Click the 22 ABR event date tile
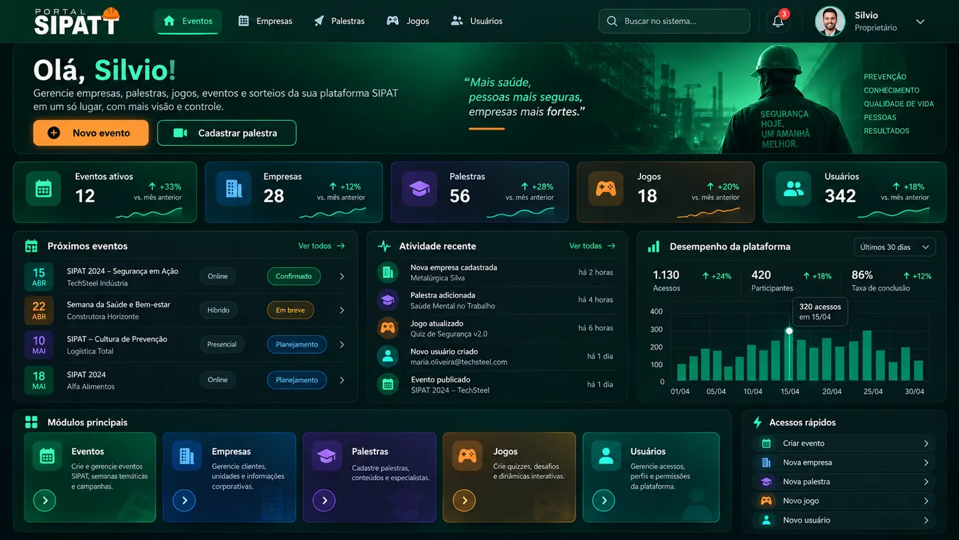This screenshot has height=540, width=959. (39, 310)
